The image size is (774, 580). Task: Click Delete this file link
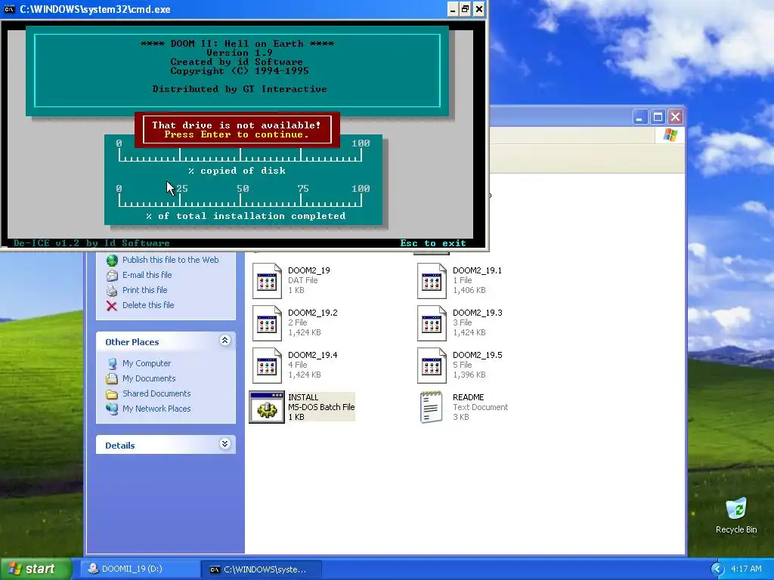148,305
